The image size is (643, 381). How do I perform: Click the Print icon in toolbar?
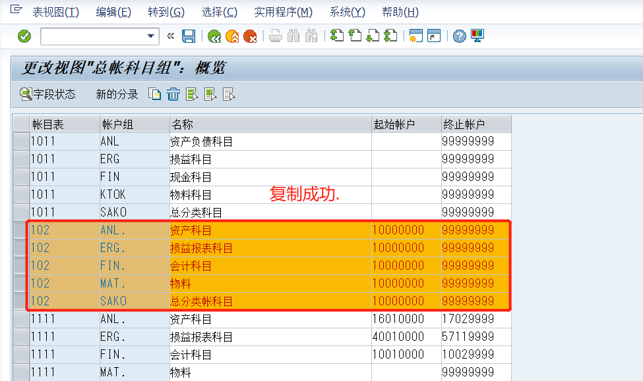(276, 36)
